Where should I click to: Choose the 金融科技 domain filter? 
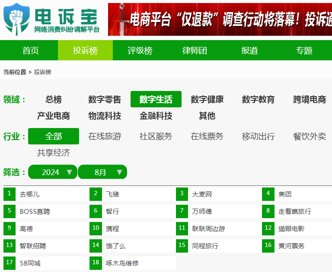(x=156, y=116)
